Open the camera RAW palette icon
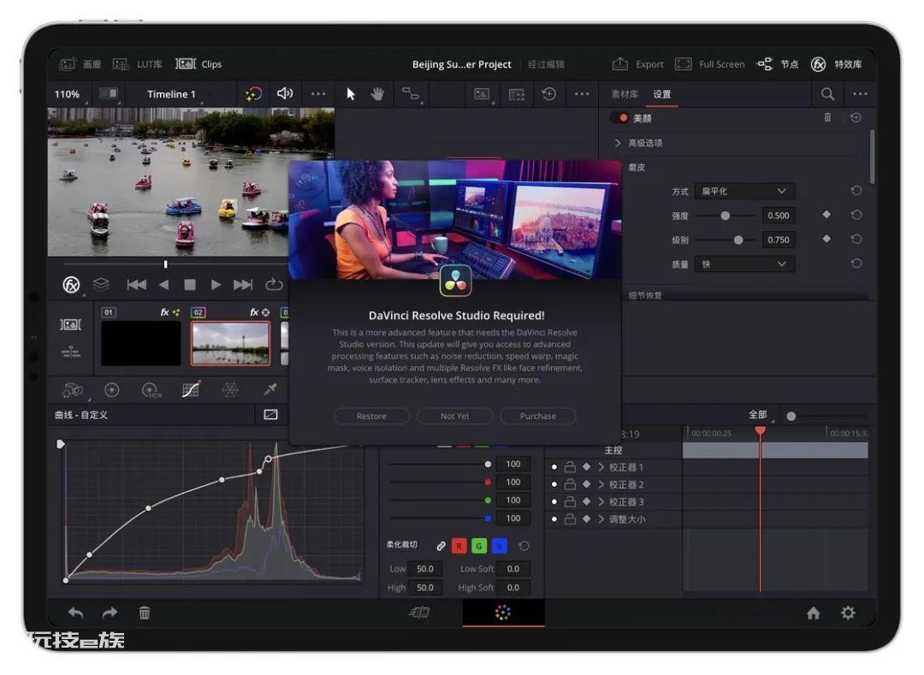Image resolution: width=924 pixels, height=675 pixels. 73,390
